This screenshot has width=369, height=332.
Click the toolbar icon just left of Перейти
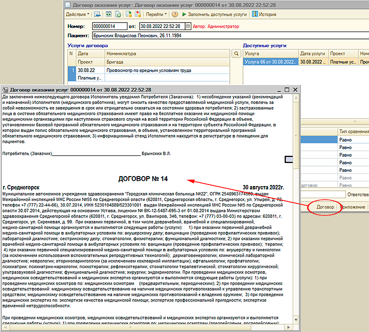pyautogui.click(x=137, y=15)
